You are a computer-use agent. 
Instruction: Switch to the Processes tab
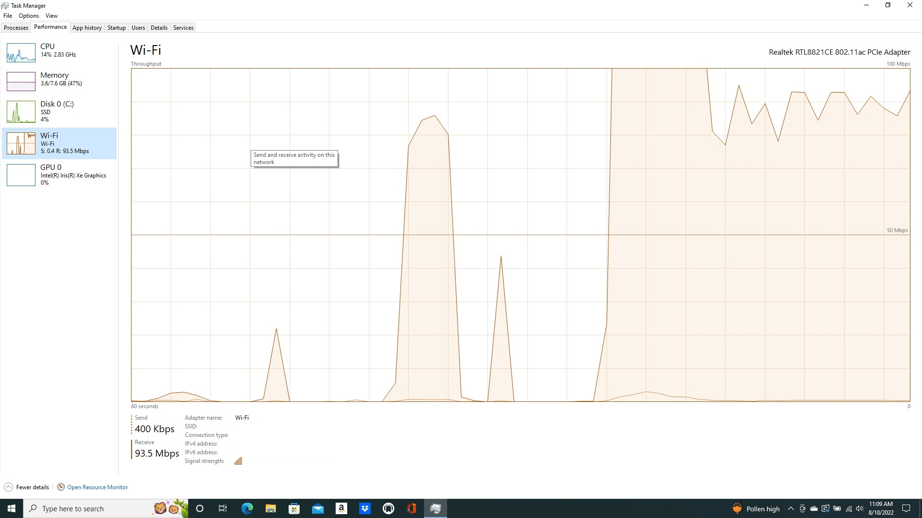coord(16,27)
